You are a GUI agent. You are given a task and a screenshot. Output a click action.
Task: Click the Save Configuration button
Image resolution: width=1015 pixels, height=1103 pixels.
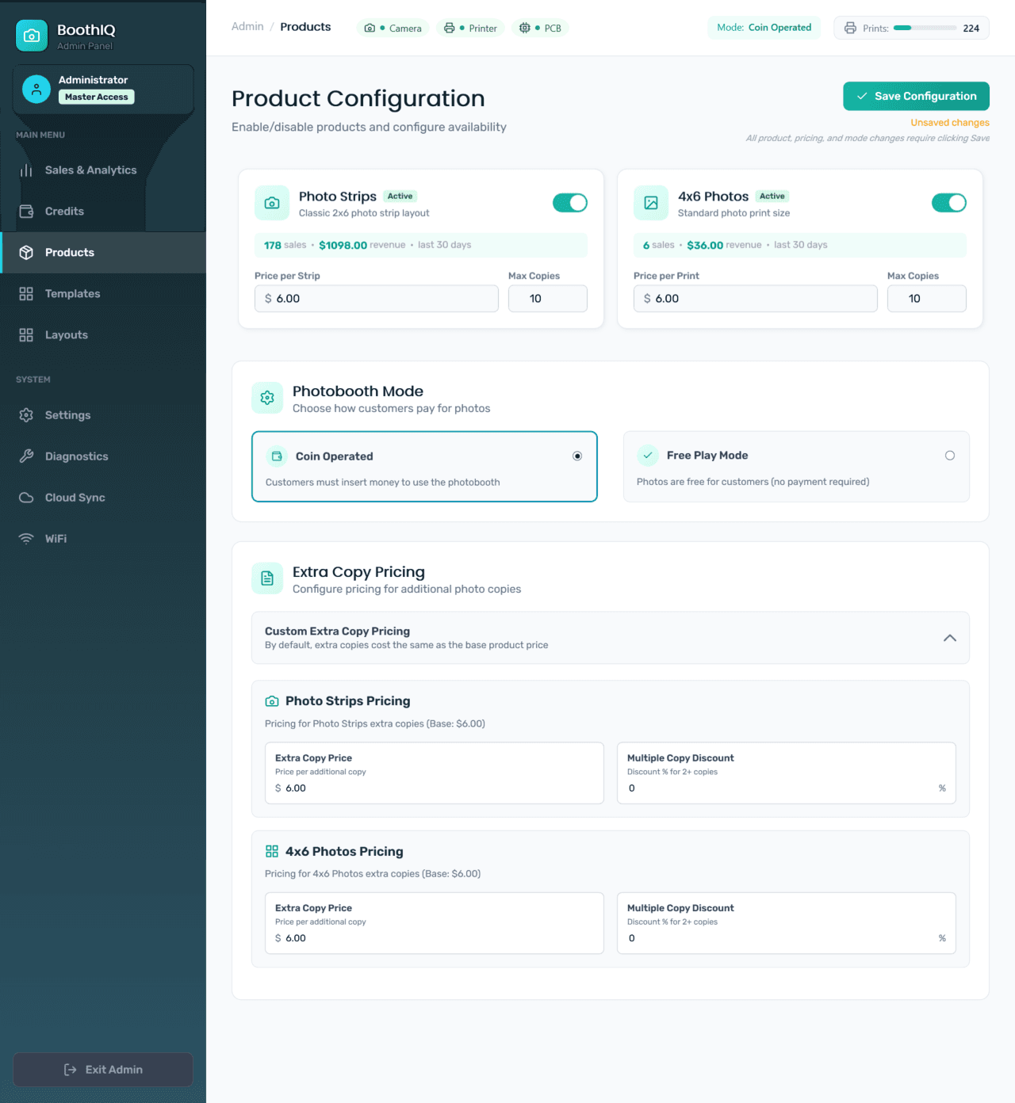[x=916, y=96]
